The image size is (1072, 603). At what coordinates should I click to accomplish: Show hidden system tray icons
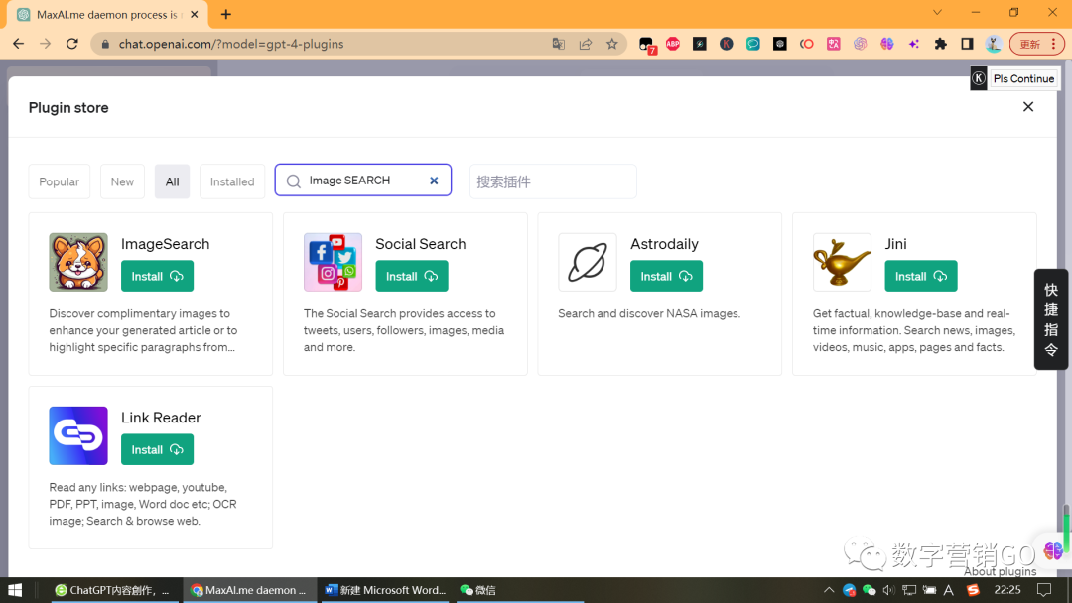(829, 590)
